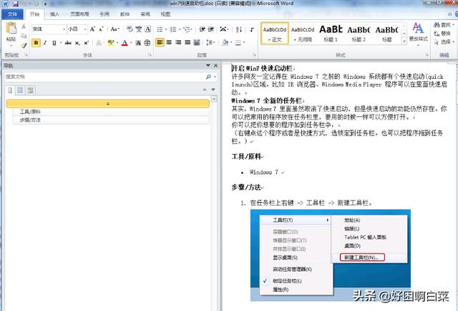Select the 标题 1 style
Image resolution: width=458 pixels, height=311 pixels.
pyautogui.click(x=331, y=33)
